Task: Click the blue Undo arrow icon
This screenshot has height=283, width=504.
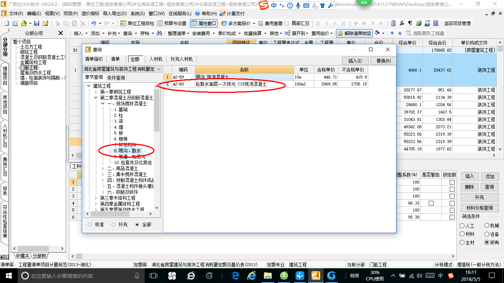Action: pos(94,23)
